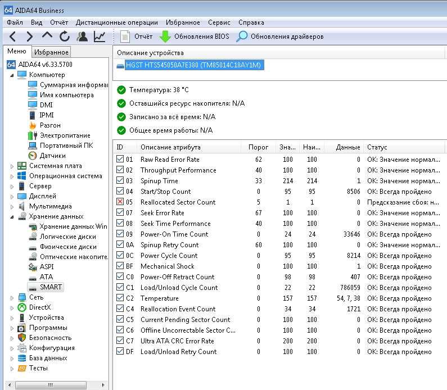Switch to the Избранное sidebar tab
Screen dimensions: 447x390
click(x=51, y=52)
